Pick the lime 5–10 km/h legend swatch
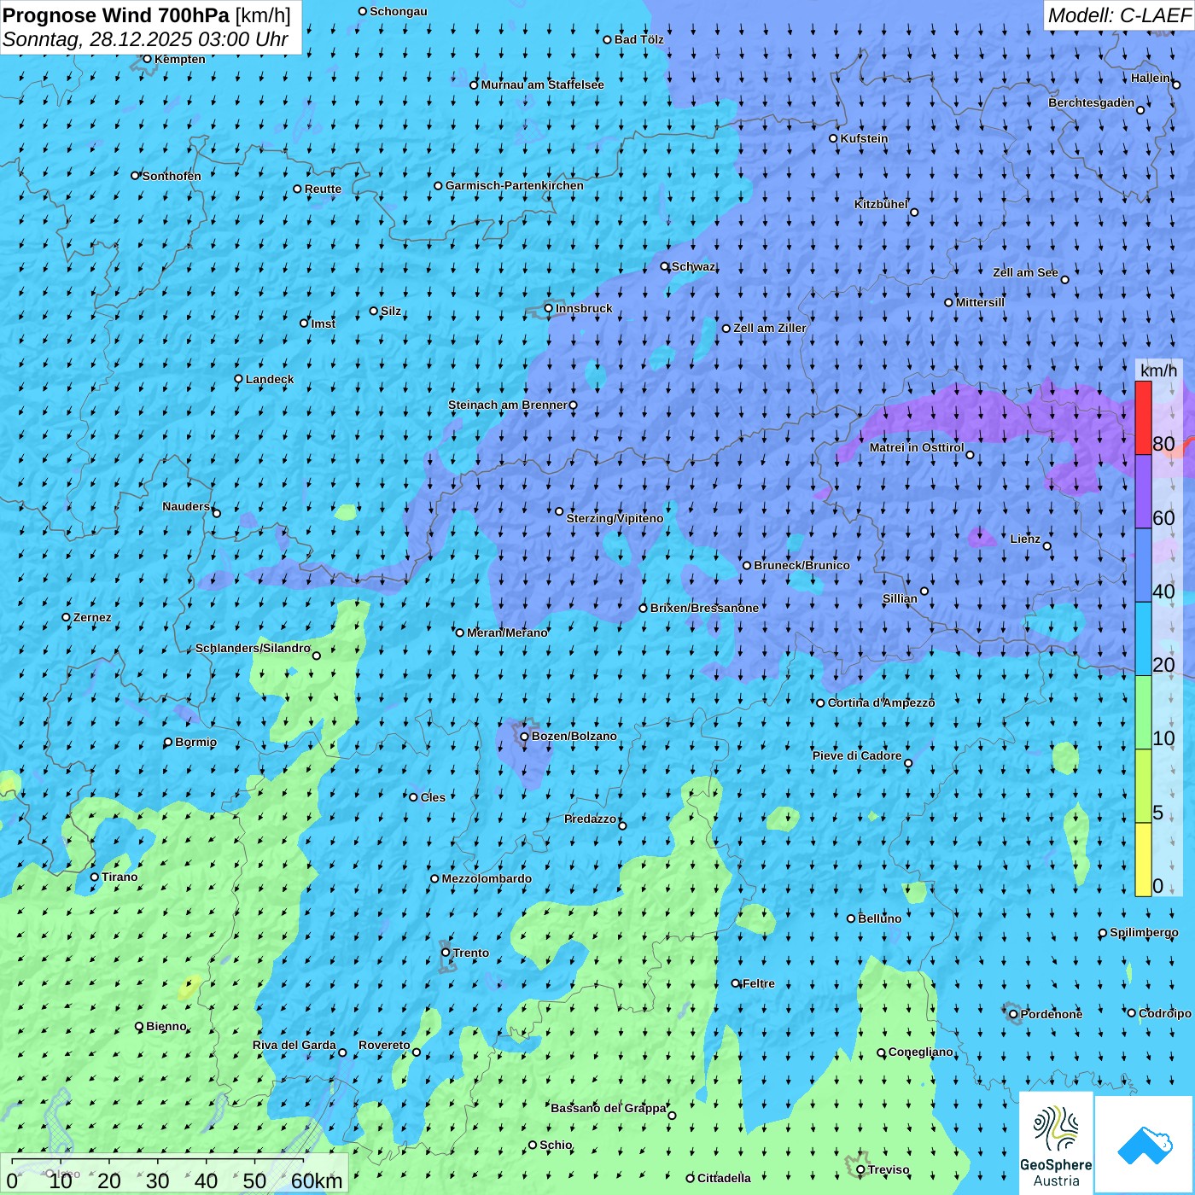Screen dimensions: 1195x1195 [x=1143, y=786]
